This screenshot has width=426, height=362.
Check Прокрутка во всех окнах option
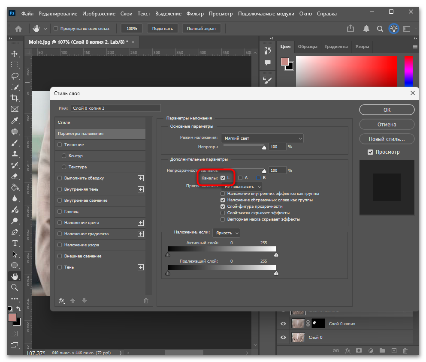coord(56,29)
